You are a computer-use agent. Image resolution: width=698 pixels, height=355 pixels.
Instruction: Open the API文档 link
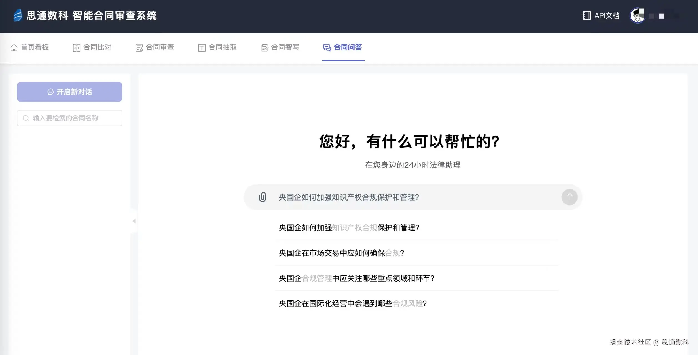coord(606,16)
